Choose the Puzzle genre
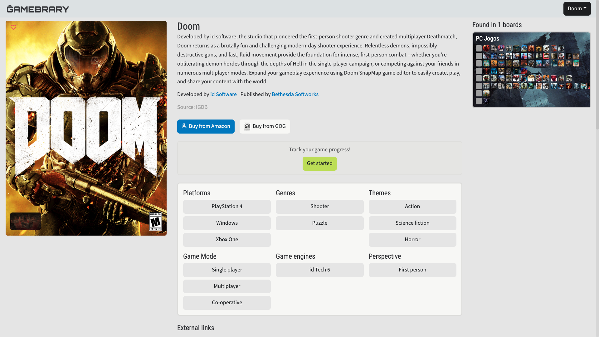599x337 pixels. coord(319,223)
